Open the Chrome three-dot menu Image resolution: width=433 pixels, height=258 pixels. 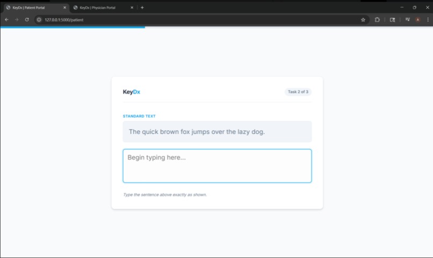pyautogui.click(x=428, y=20)
